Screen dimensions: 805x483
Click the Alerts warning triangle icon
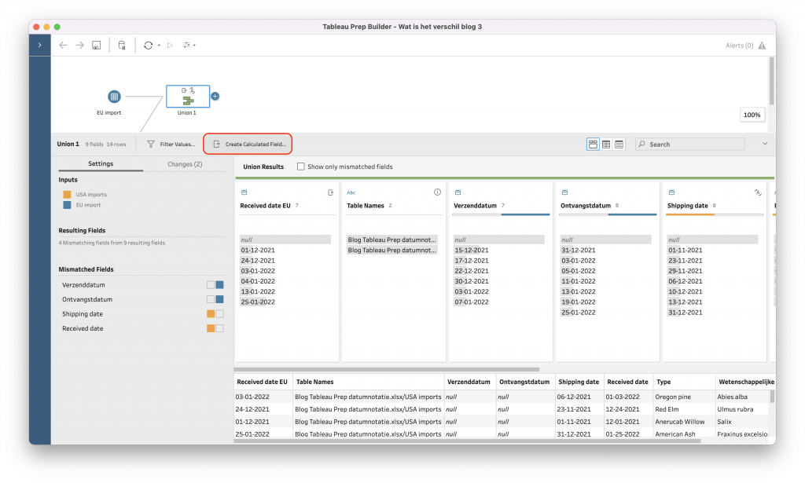pyautogui.click(x=762, y=46)
